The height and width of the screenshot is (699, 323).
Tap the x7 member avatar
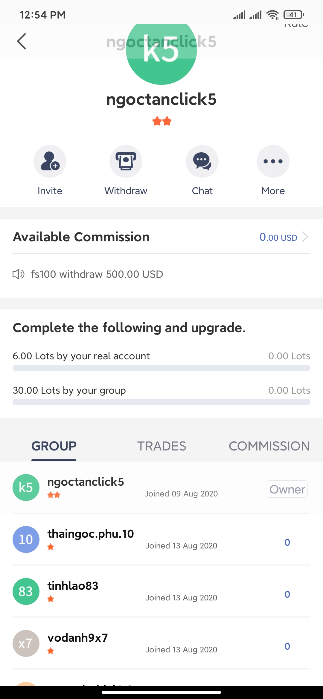click(x=26, y=643)
